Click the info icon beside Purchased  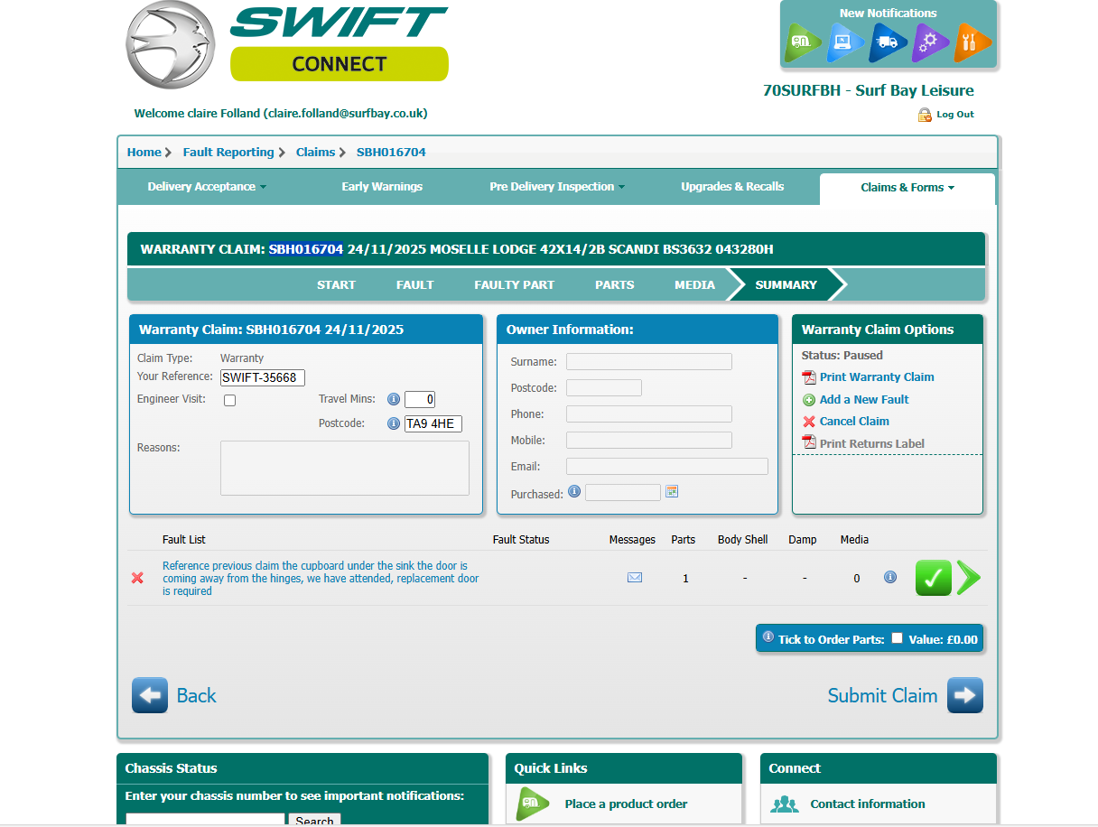(x=574, y=492)
